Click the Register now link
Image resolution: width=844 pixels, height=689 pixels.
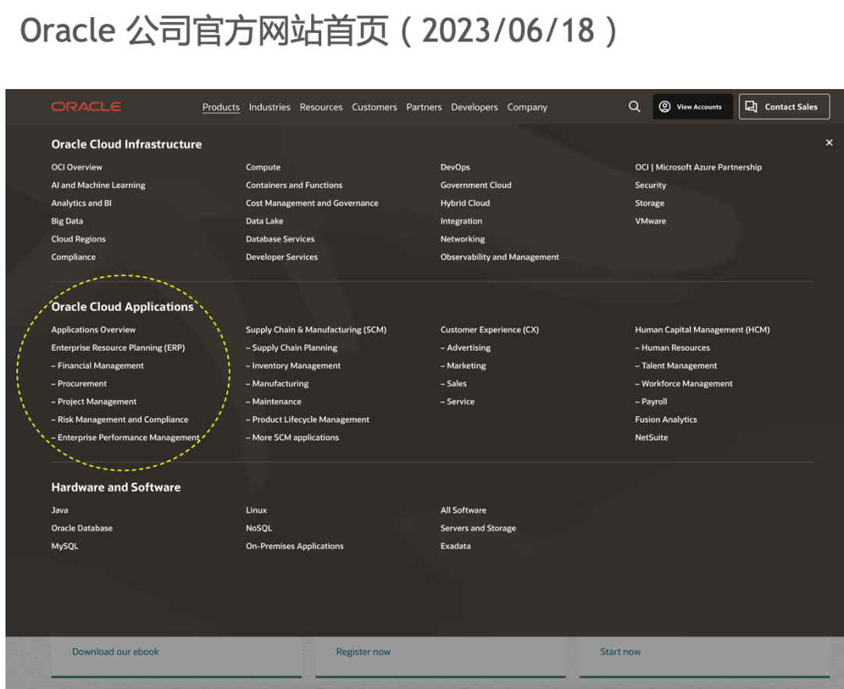(363, 652)
